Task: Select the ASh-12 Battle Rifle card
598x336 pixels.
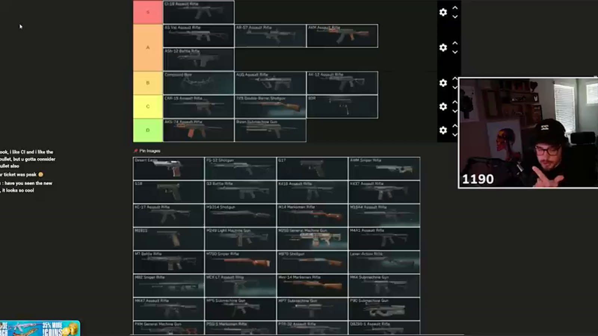Action: click(198, 59)
